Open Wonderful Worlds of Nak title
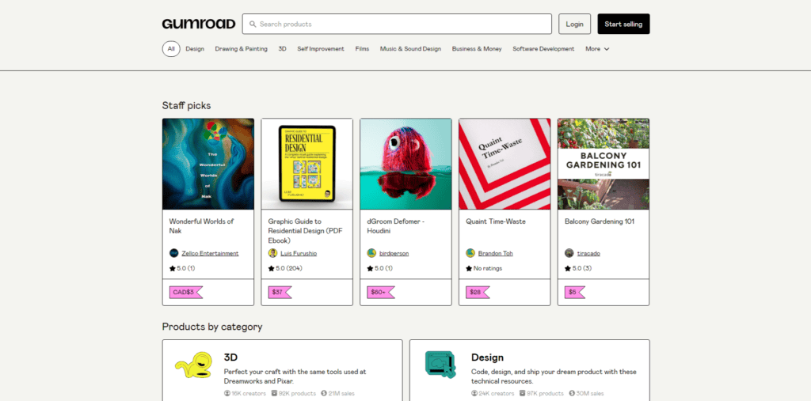The width and height of the screenshot is (811, 401). (x=201, y=226)
